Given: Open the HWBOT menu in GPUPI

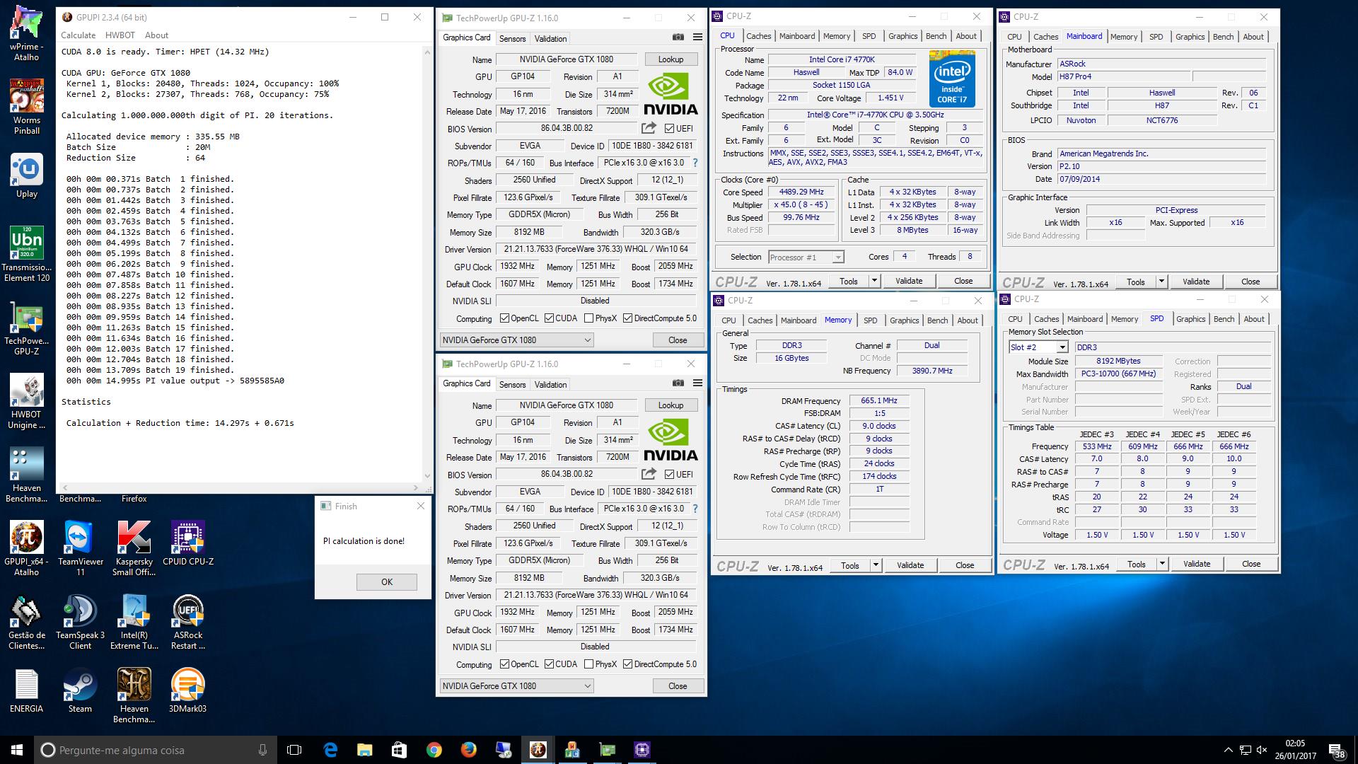Looking at the screenshot, I should (x=120, y=35).
